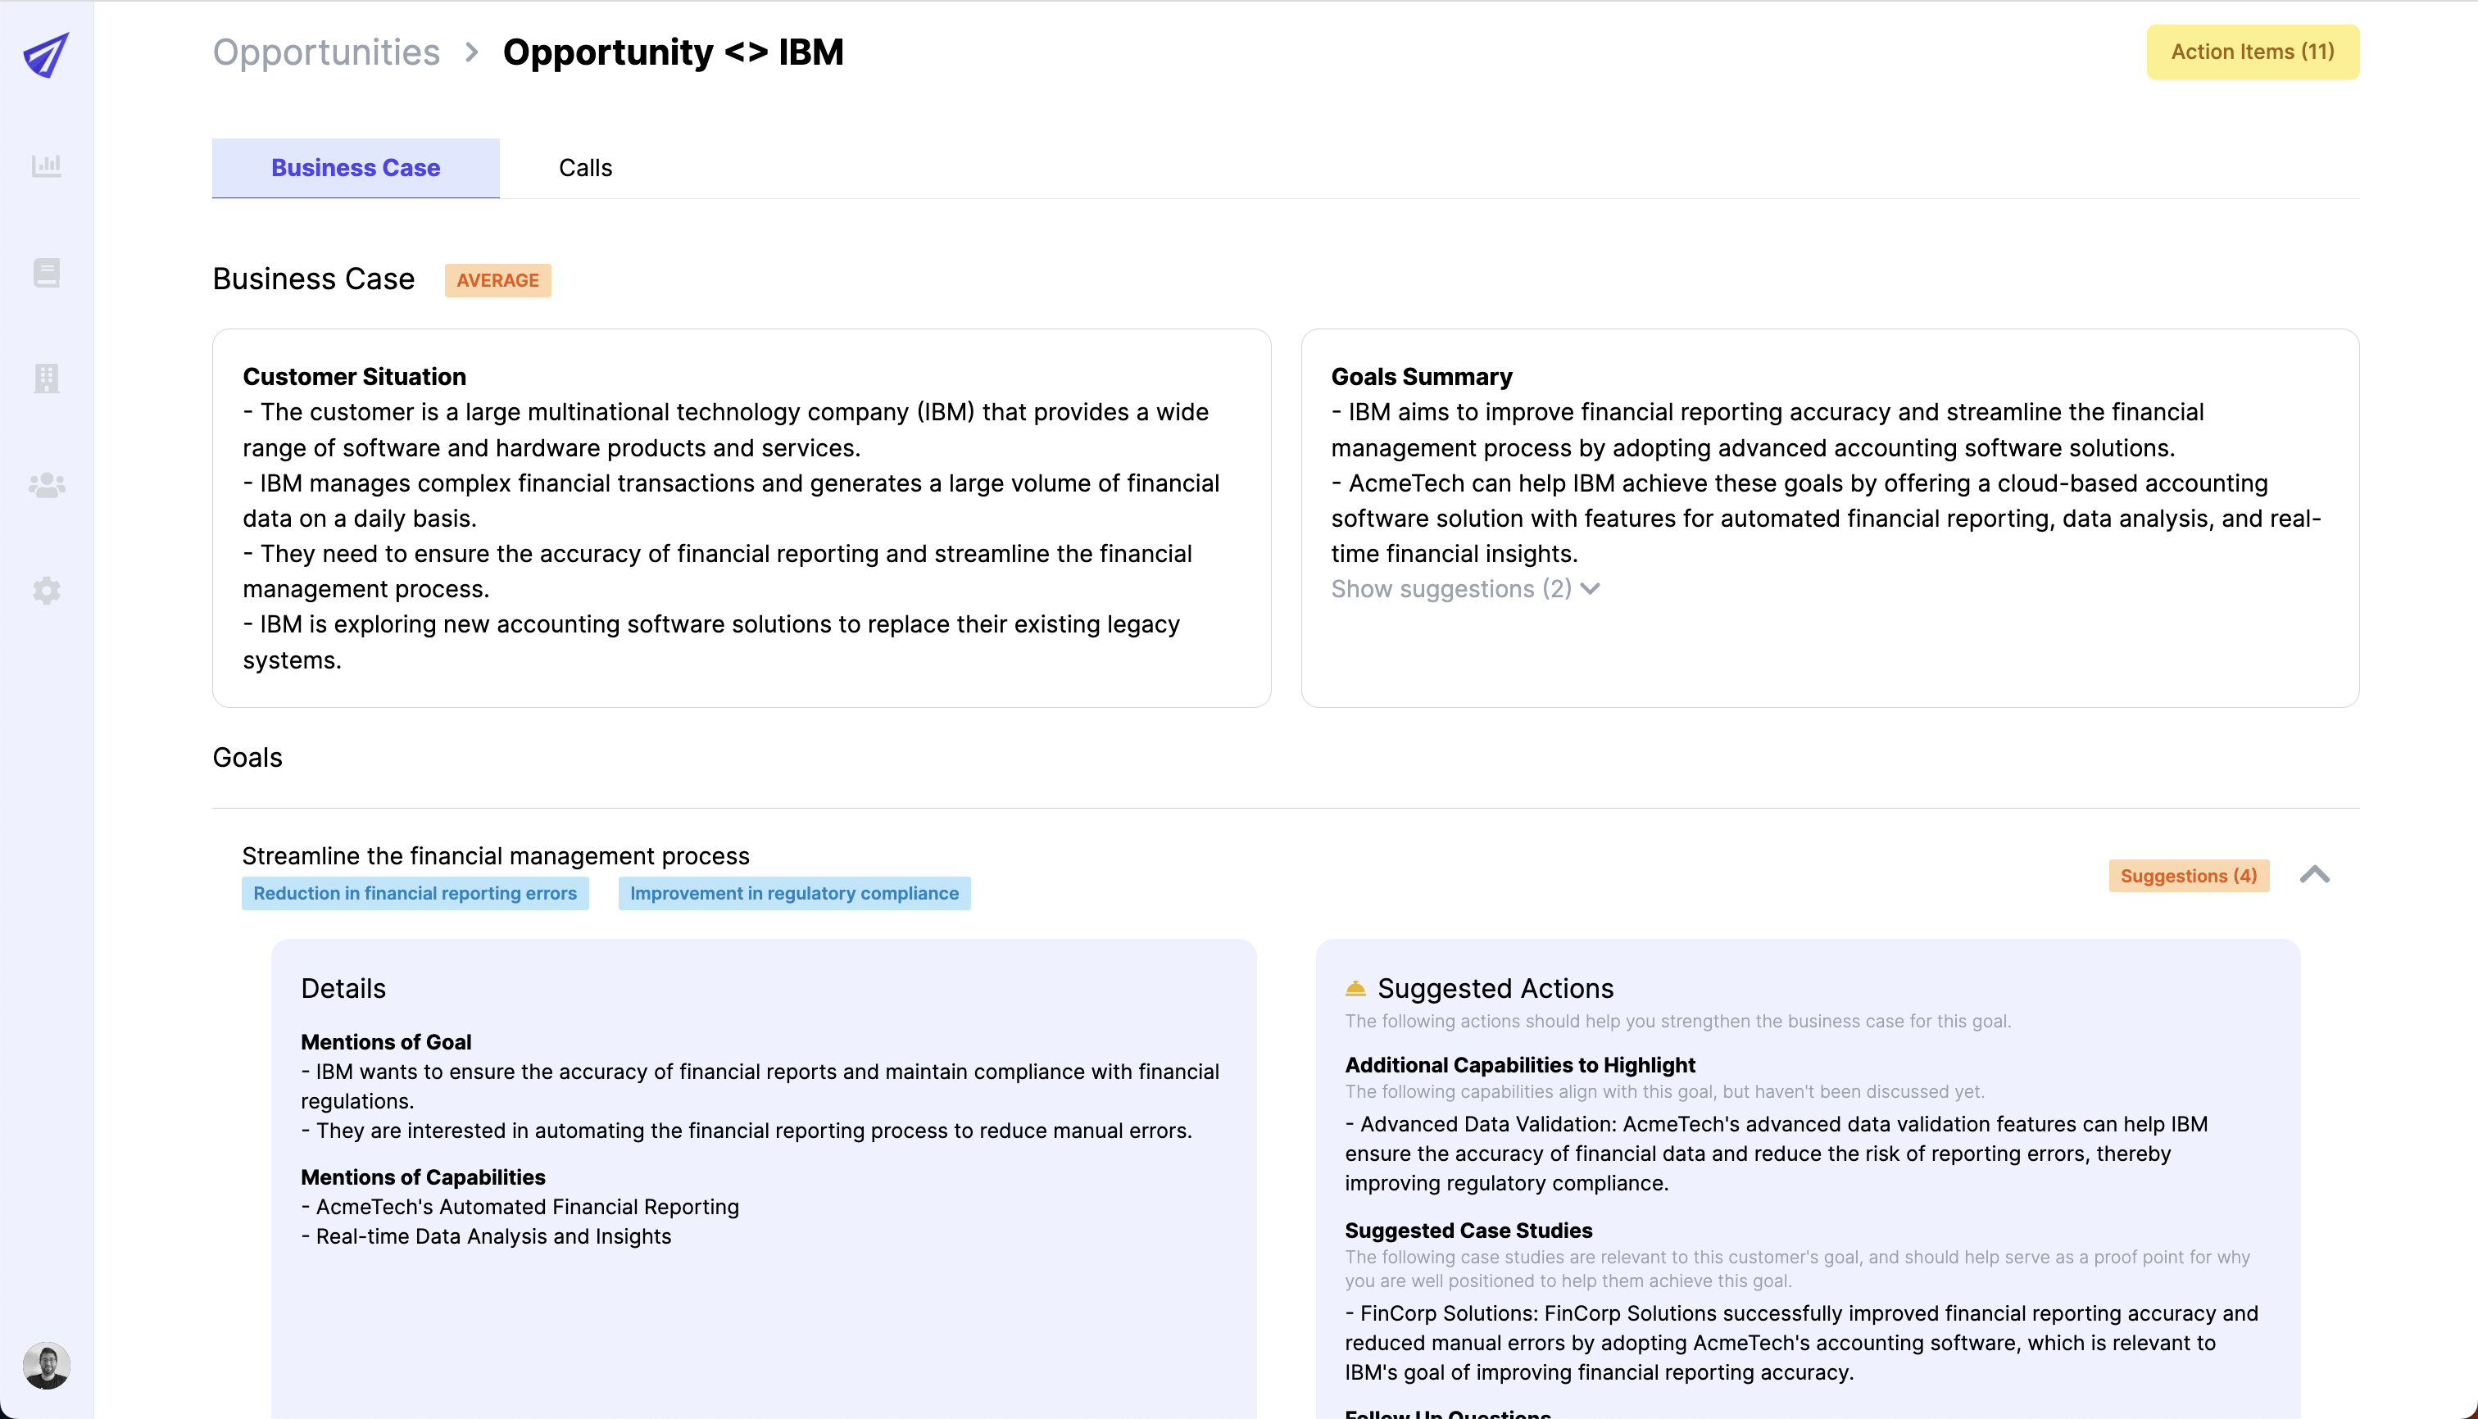Click the Suggestions (4) badge

(2187, 875)
